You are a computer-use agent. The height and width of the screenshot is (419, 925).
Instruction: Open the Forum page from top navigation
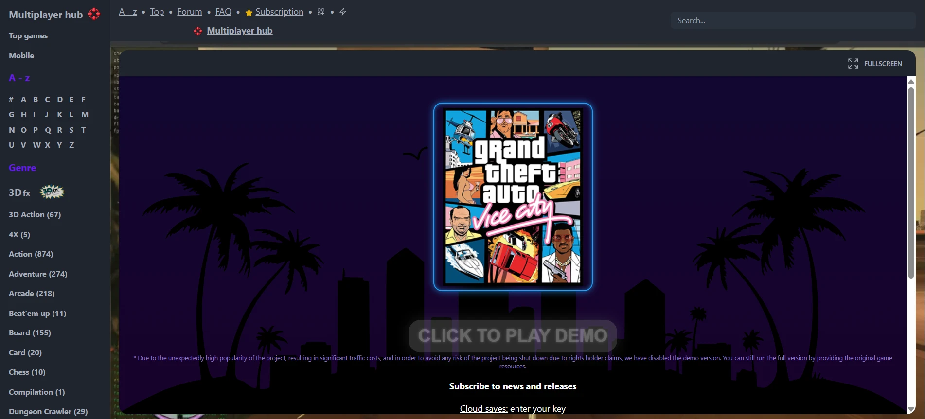(x=189, y=12)
